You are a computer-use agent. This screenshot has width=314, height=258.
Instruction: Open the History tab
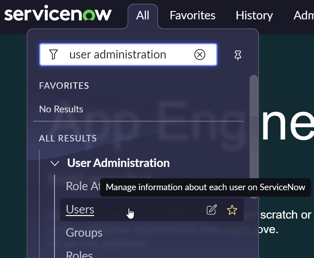tap(254, 15)
